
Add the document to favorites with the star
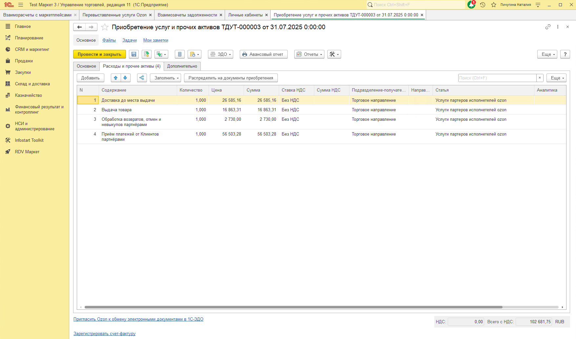pyautogui.click(x=105, y=27)
